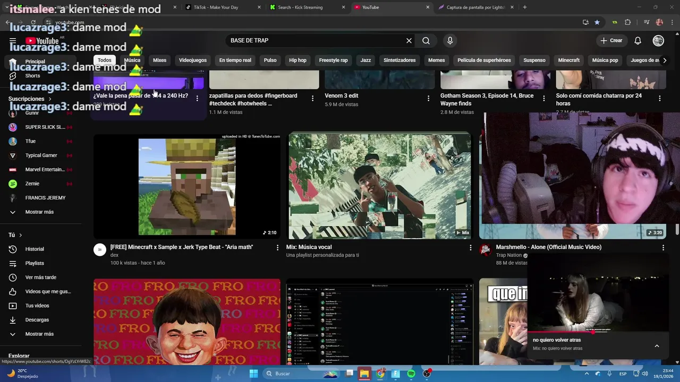Open the Shorts sidebar item

[x=33, y=76]
